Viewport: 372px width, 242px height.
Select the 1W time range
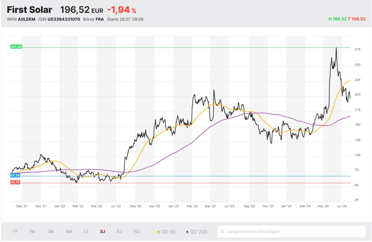(x=32, y=231)
